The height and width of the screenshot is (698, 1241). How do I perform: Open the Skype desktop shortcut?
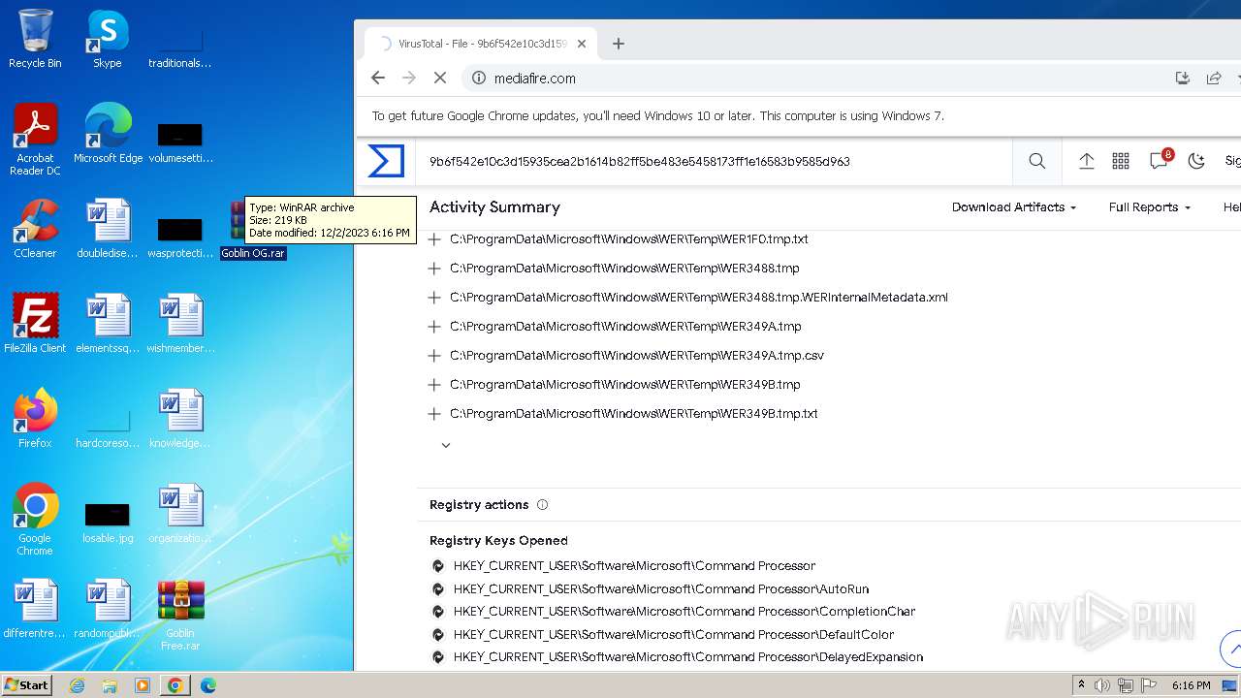[x=108, y=39]
